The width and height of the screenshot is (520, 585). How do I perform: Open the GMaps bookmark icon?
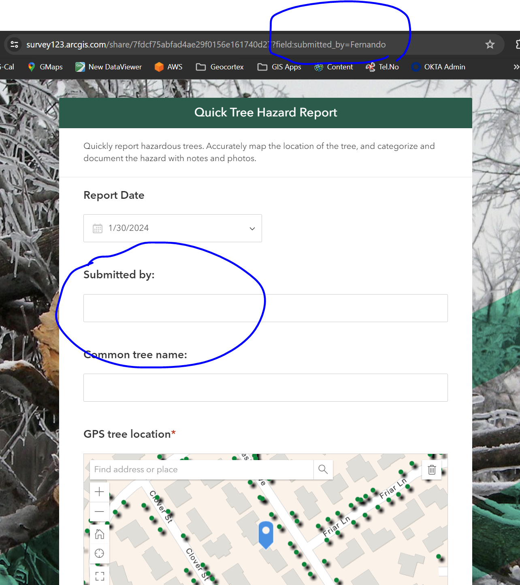click(x=31, y=67)
